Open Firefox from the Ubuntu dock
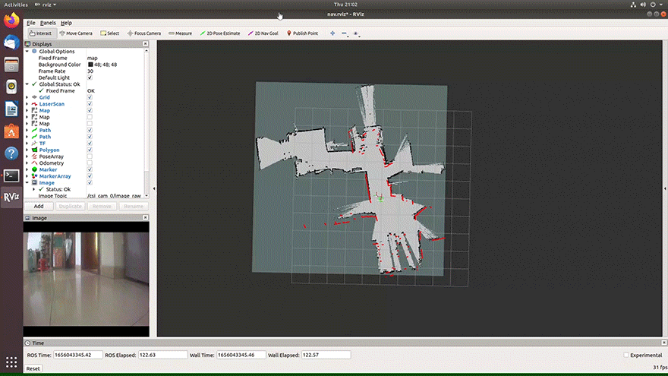The image size is (668, 376). click(x=11, y=21)
